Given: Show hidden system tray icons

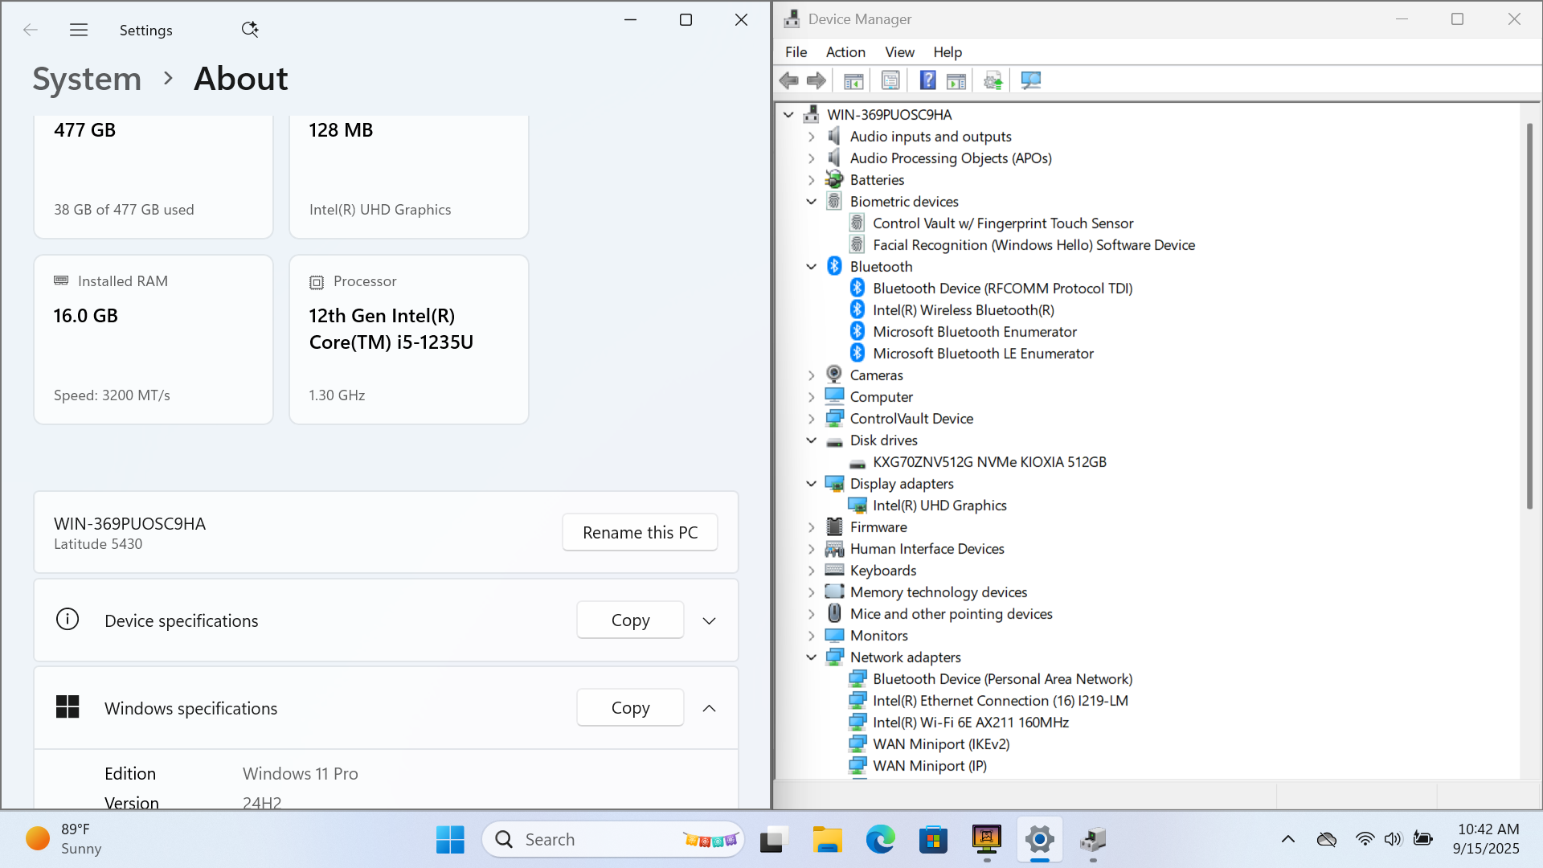Looking at the screenshot, I should click(1287, 839).
